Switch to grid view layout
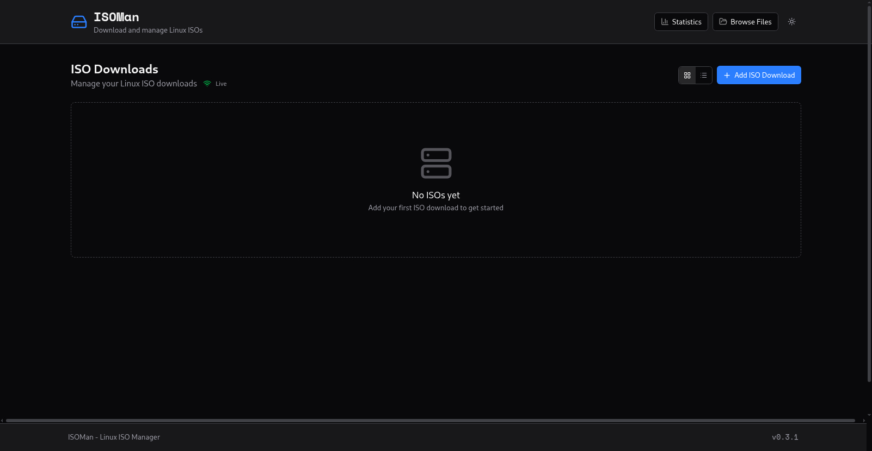 [x=687, y=76]
